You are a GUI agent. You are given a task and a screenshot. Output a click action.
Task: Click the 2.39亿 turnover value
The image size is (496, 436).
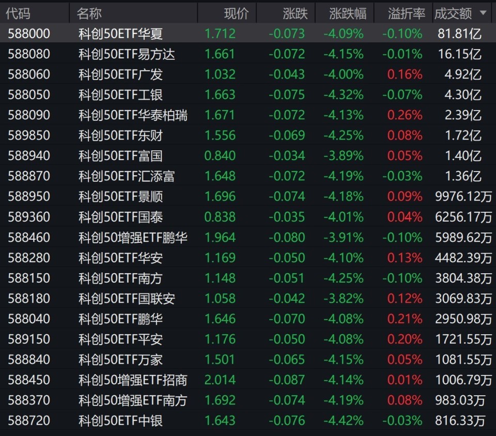463,115
